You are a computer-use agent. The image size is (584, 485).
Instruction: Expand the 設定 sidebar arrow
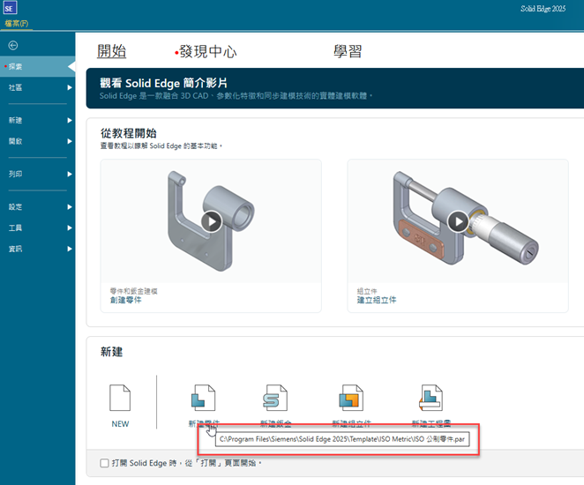click(x=70, y=207)
